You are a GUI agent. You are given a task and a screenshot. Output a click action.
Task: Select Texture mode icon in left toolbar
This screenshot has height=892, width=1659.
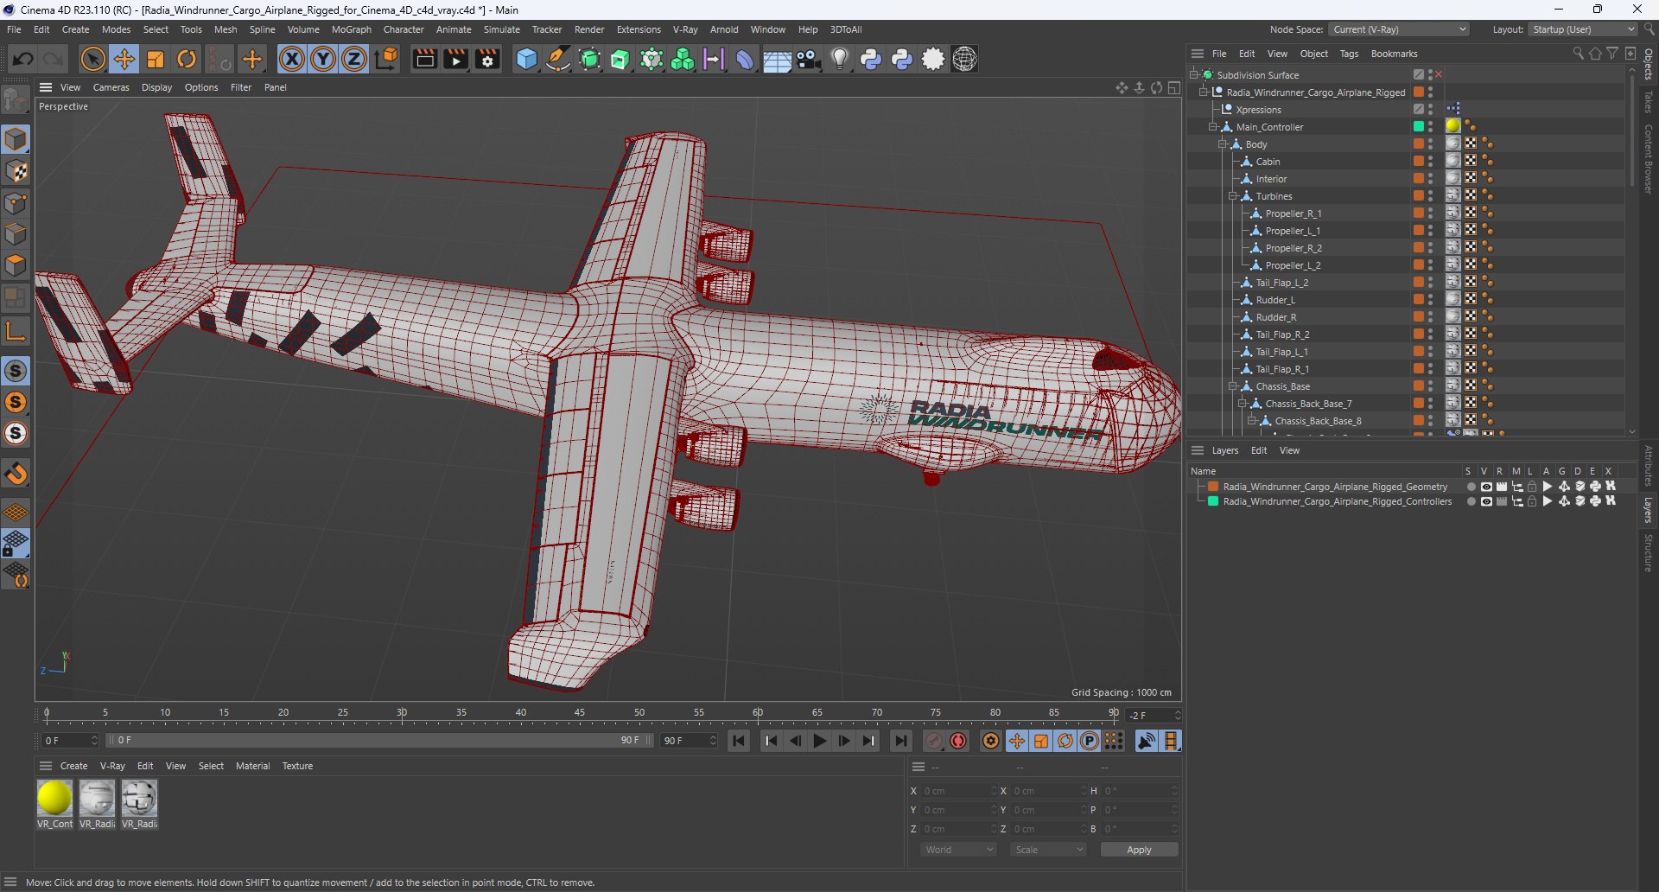[x=16, y=171]
